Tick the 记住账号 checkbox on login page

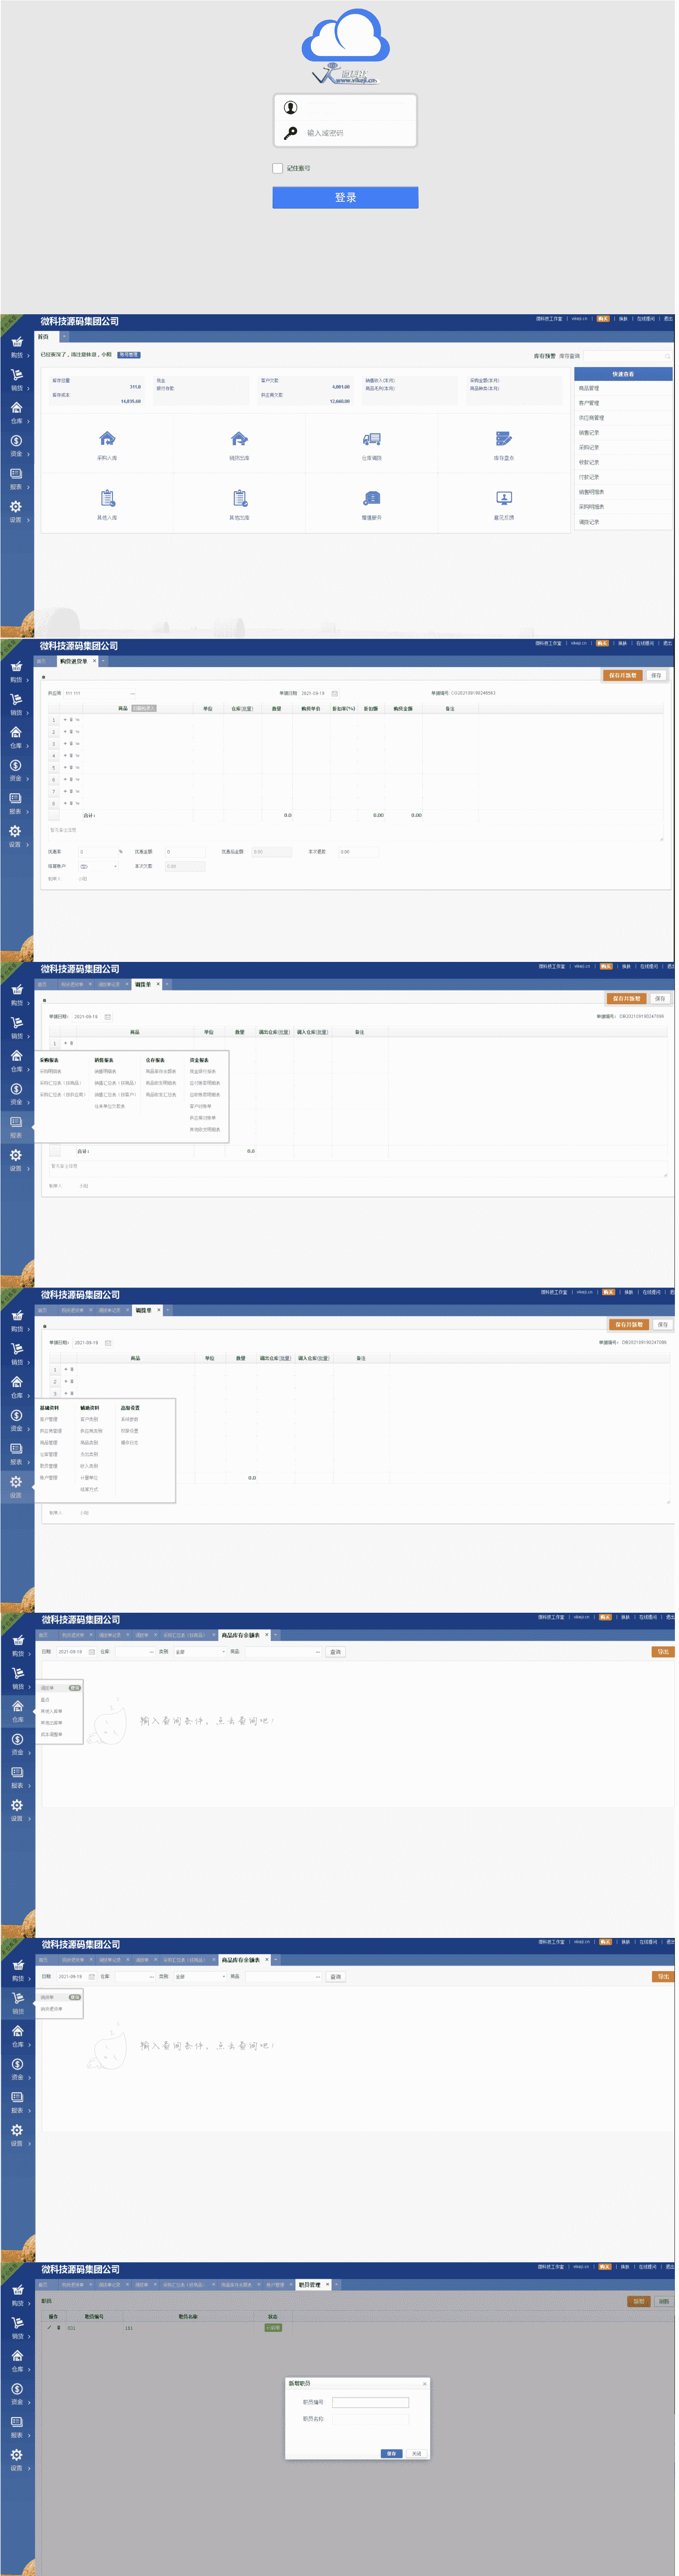pyautogui.click(x=278, y=168)
